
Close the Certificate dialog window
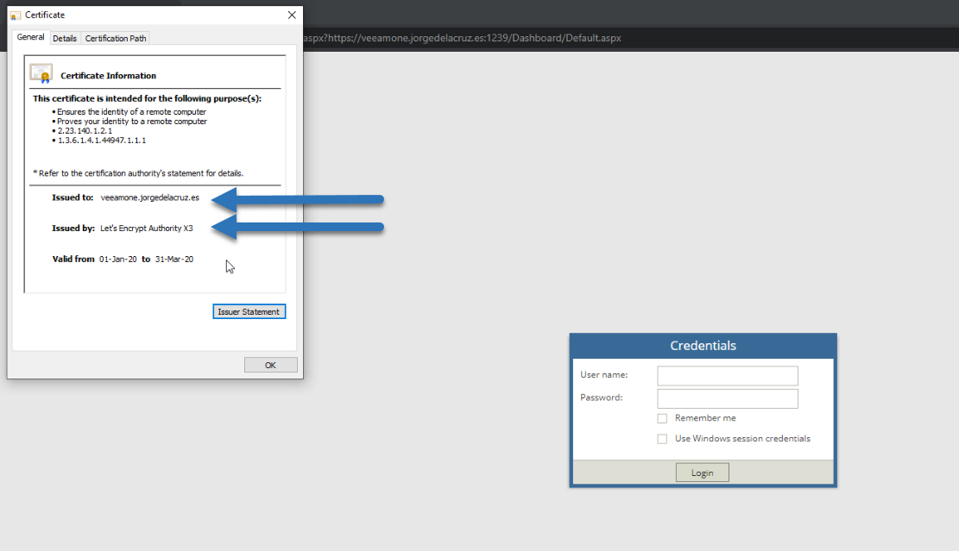[x=292, y=15]
